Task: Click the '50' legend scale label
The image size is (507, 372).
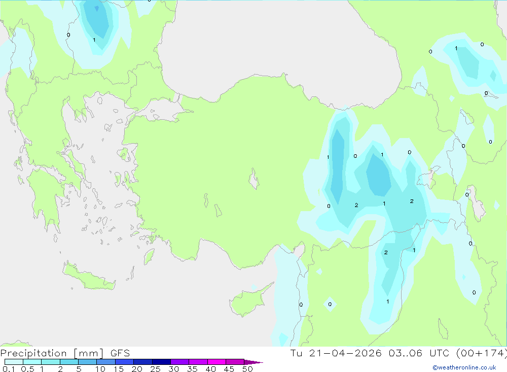Action: [247, 369]
